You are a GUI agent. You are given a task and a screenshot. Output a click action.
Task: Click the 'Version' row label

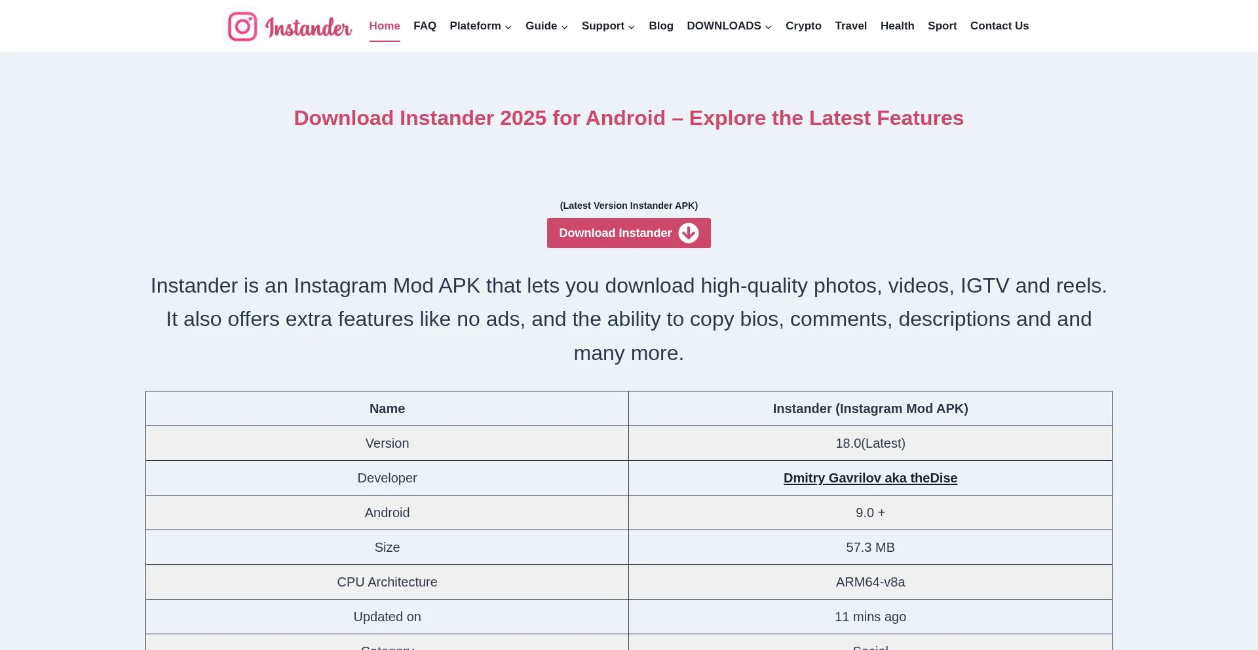387,443
